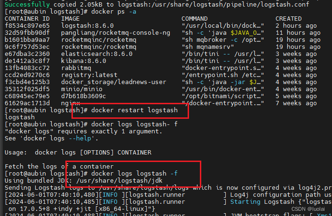Viewport: 332px width, 216px height.
Task: Click the "sh mqbroker -c /opt…" command text
Action: click(x=223, y=40)
